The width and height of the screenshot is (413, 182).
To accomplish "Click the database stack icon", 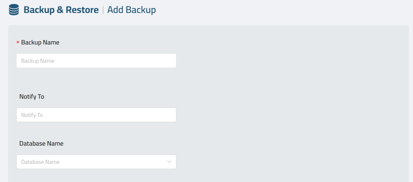I will tap(14, 10).
